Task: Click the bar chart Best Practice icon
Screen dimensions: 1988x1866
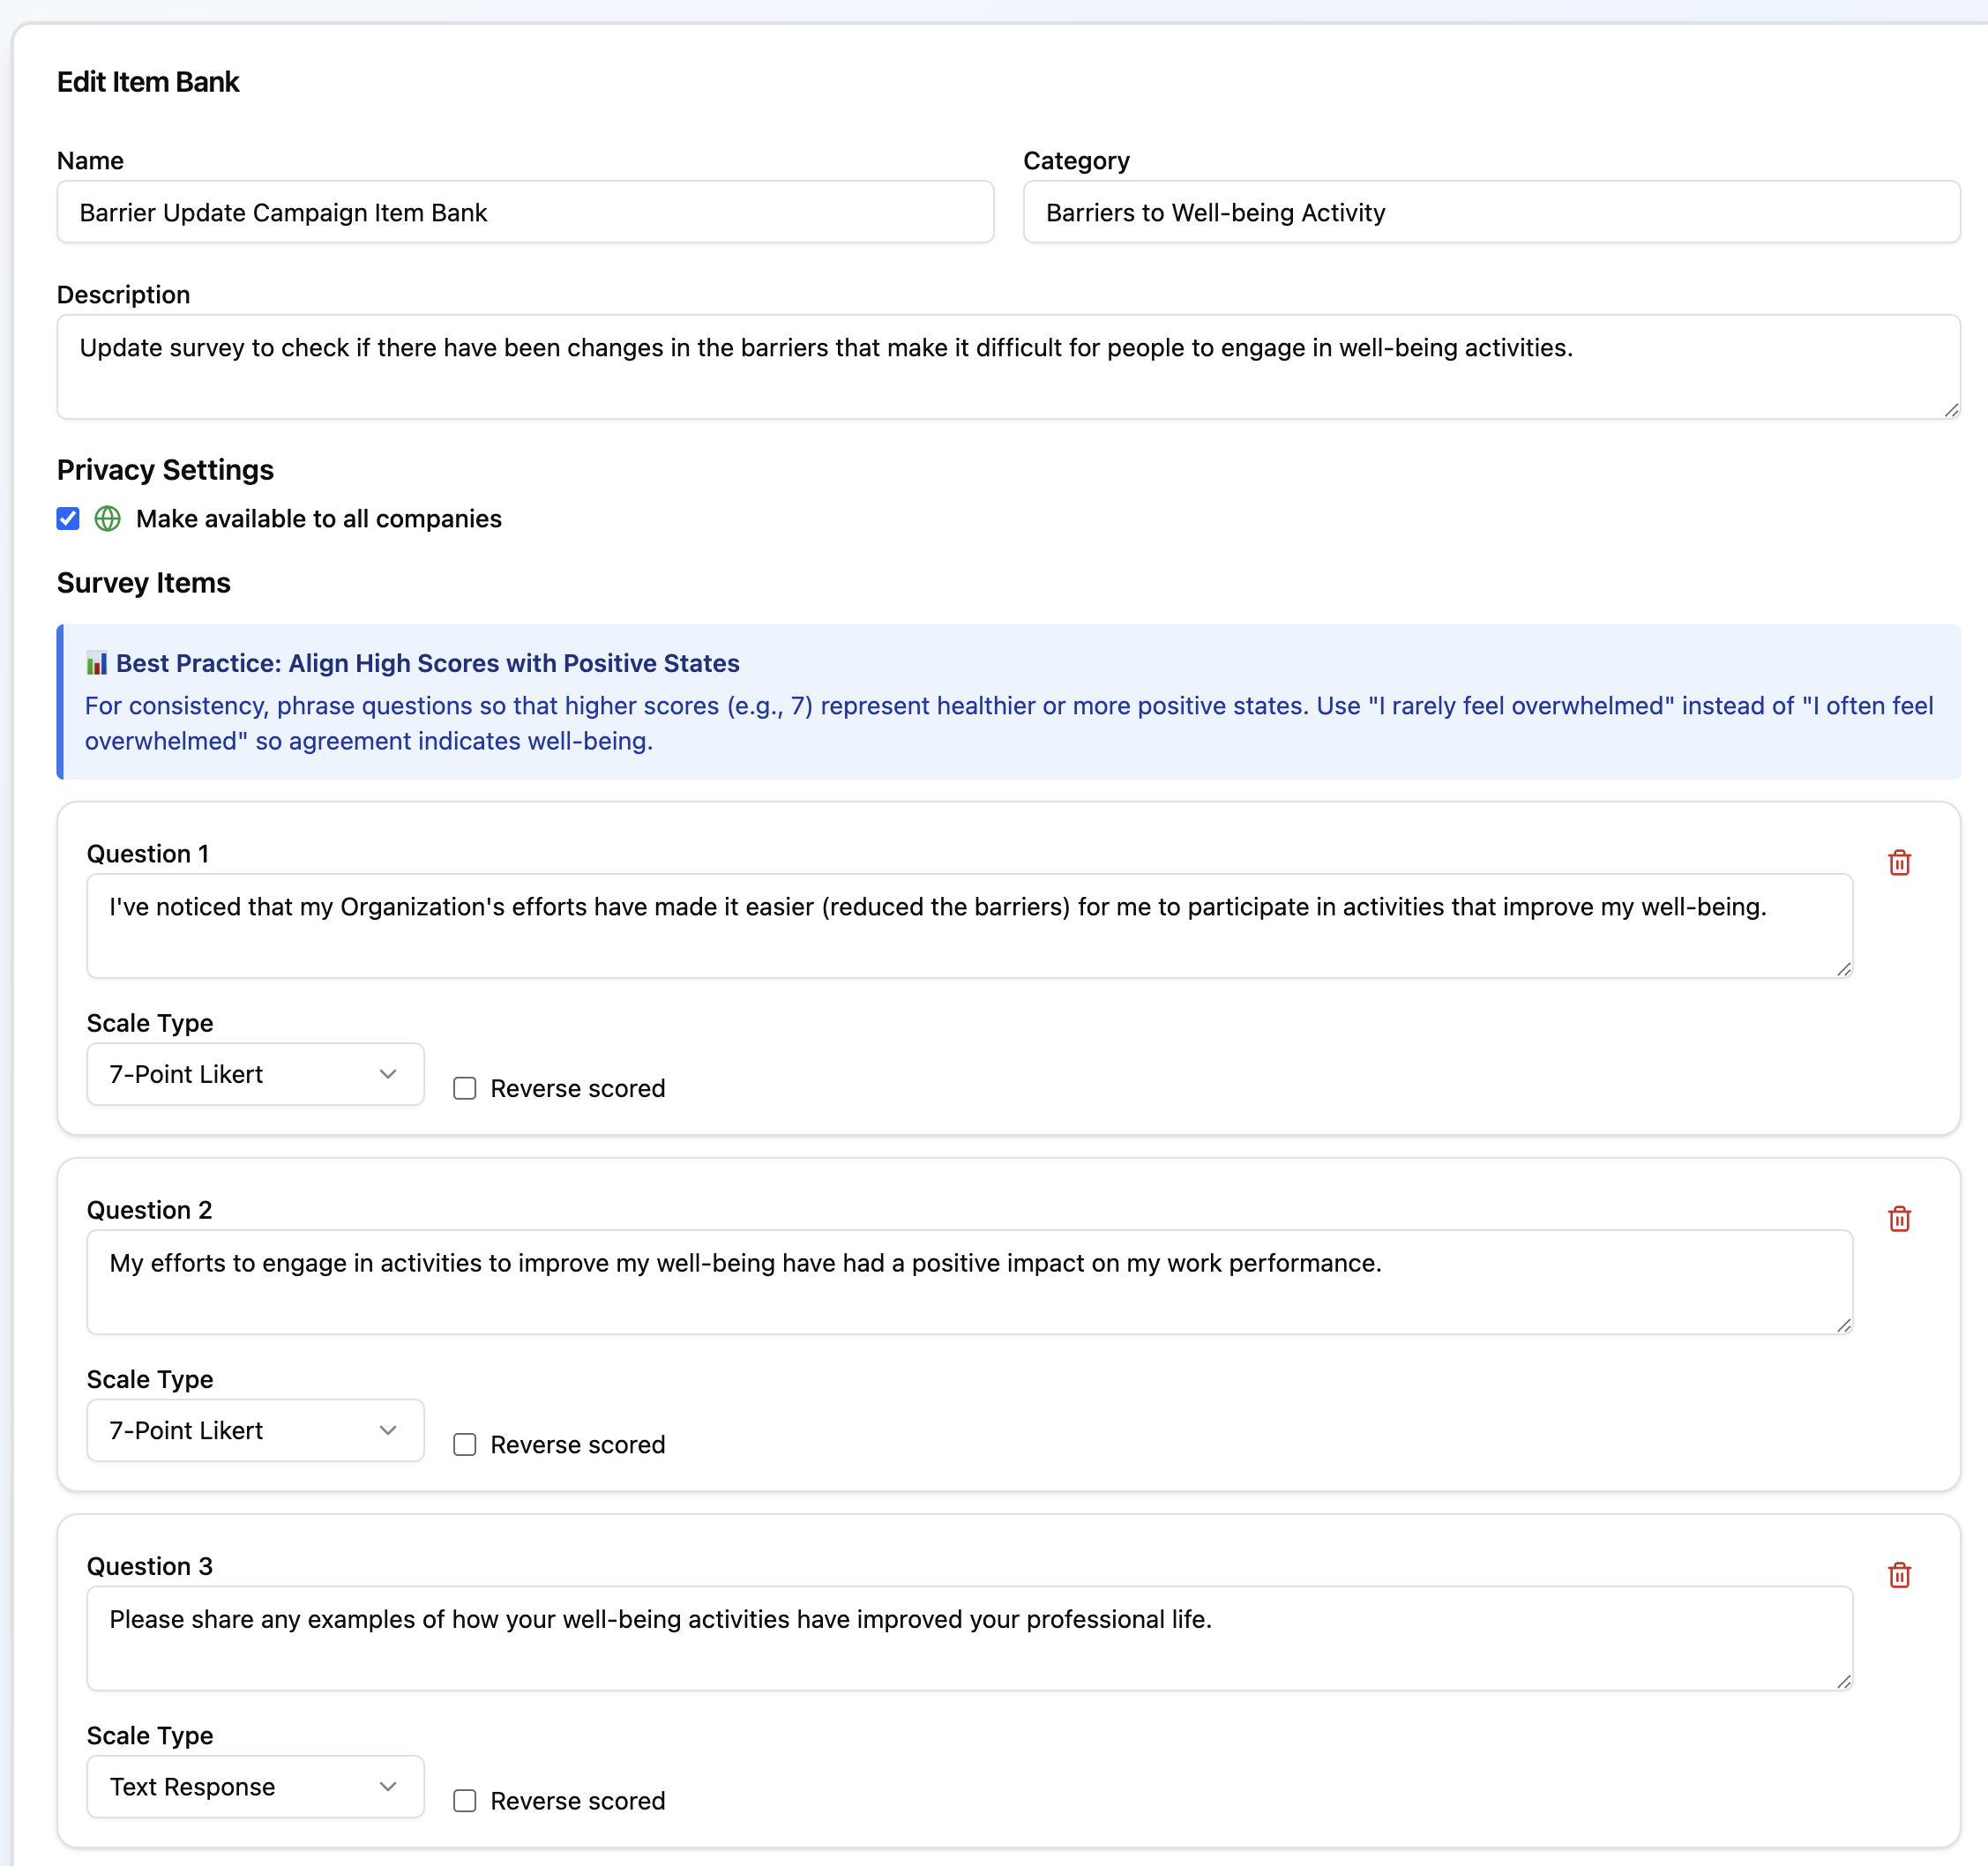Action: pyautogui.click(x=96, y=663)
